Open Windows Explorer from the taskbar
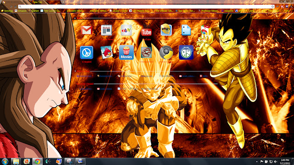Image resolution: width=294 pixels, height=165 pixels. click(x=16, y=161)
